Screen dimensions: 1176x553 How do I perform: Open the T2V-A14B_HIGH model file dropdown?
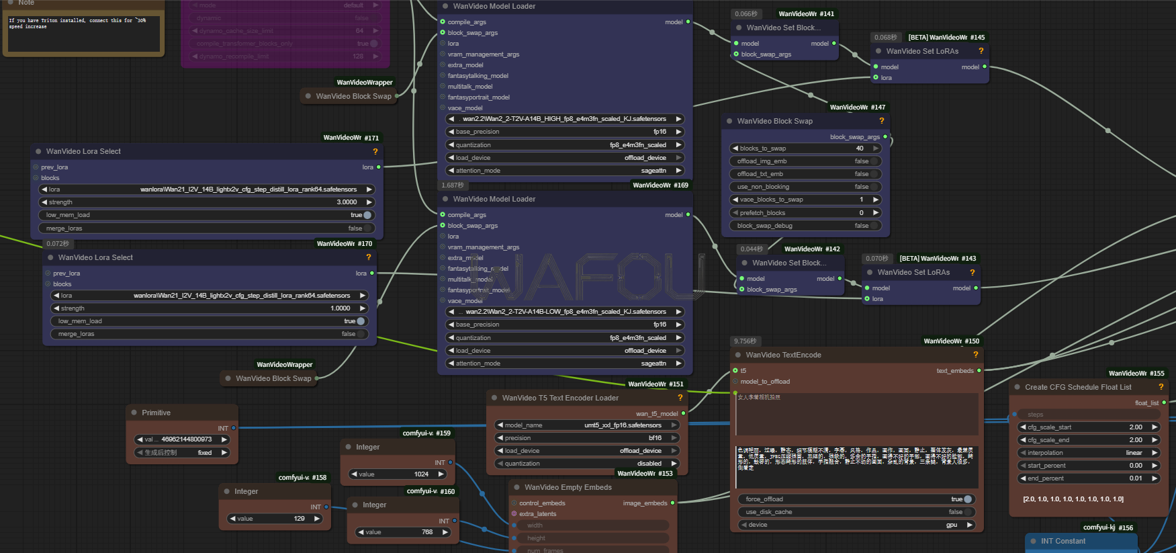click(564, 119)
